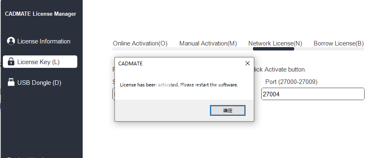Screen dimensions: 384x158
Task: Switch to the Online Activation(O) tab
Action: [140, 43]
